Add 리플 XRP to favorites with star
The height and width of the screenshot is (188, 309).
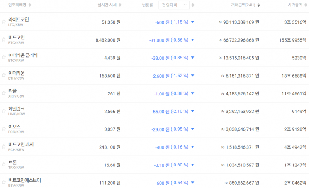pyautogui.click(x=4, y=93)
